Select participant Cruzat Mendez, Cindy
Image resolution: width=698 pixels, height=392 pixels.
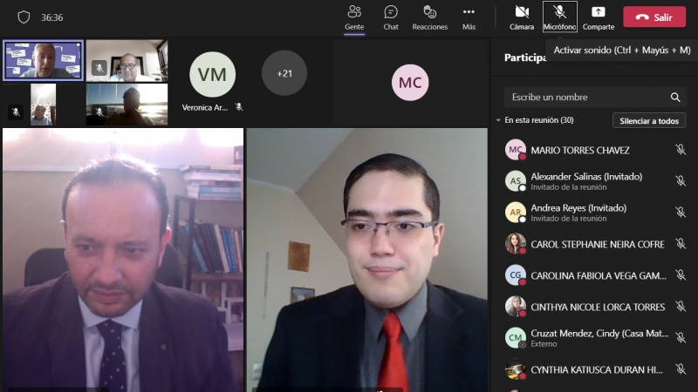point(594,338)
